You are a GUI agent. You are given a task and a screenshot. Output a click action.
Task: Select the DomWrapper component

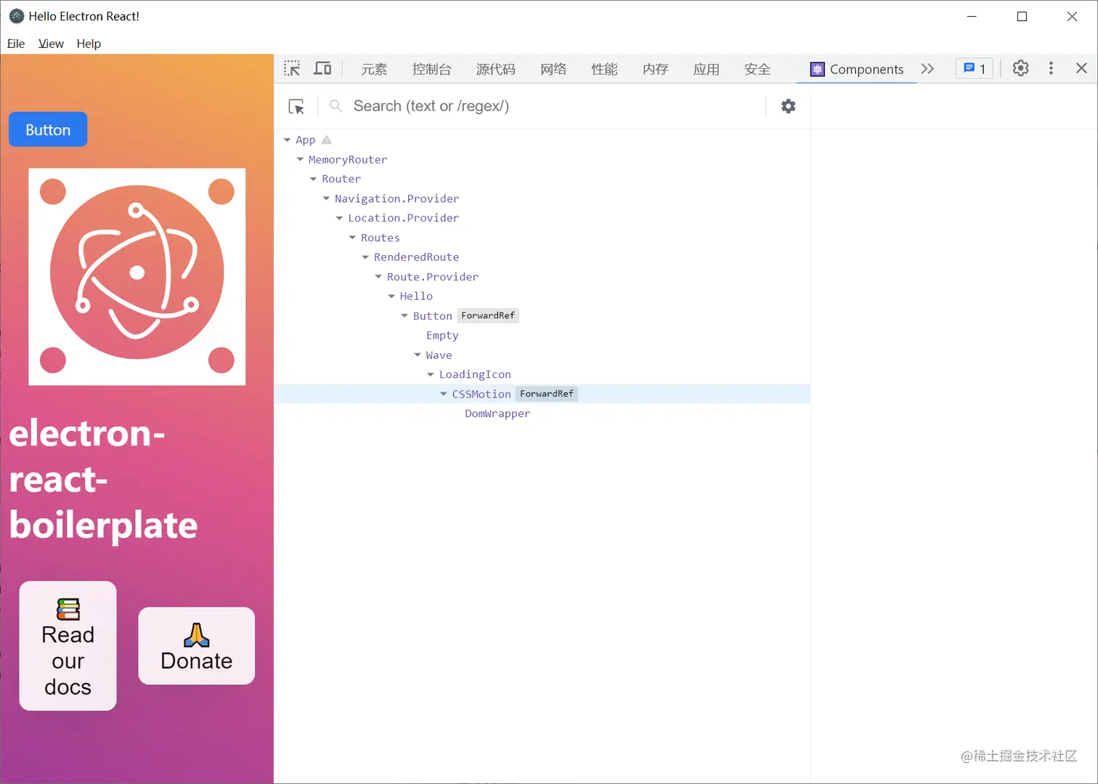[x=497, y=414]
